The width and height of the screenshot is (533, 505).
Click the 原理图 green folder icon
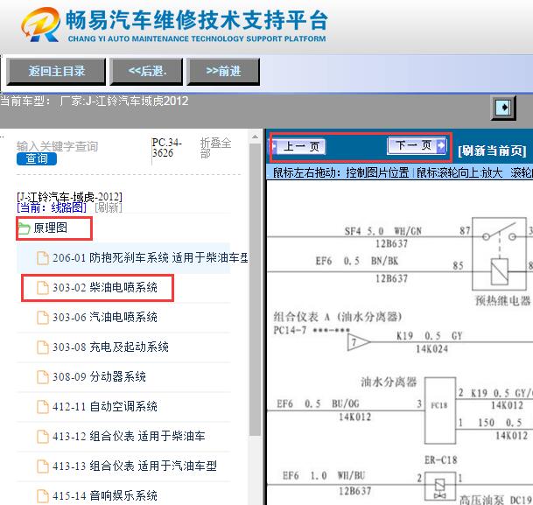pyautogui.click(x=24, y=228)
